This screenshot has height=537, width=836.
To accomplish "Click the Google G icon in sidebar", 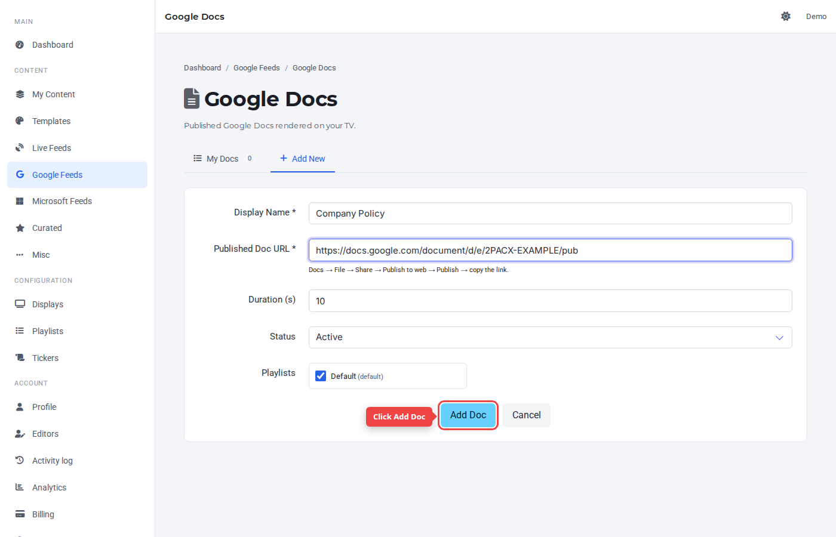I will [x=20, y=175].
